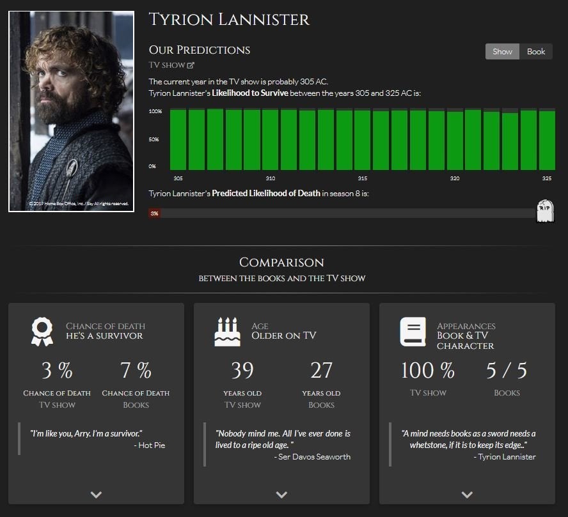Image resolution: width=568 pixels, height=517 pixels.
Task: Expand the Appearances card chevron
Action: (467, 495)
